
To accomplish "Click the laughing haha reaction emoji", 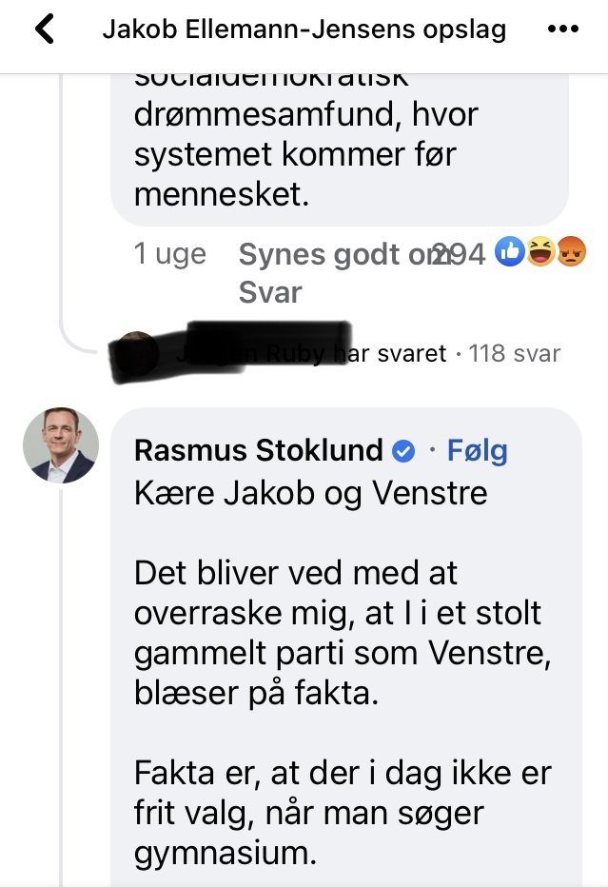I will 540,253.
